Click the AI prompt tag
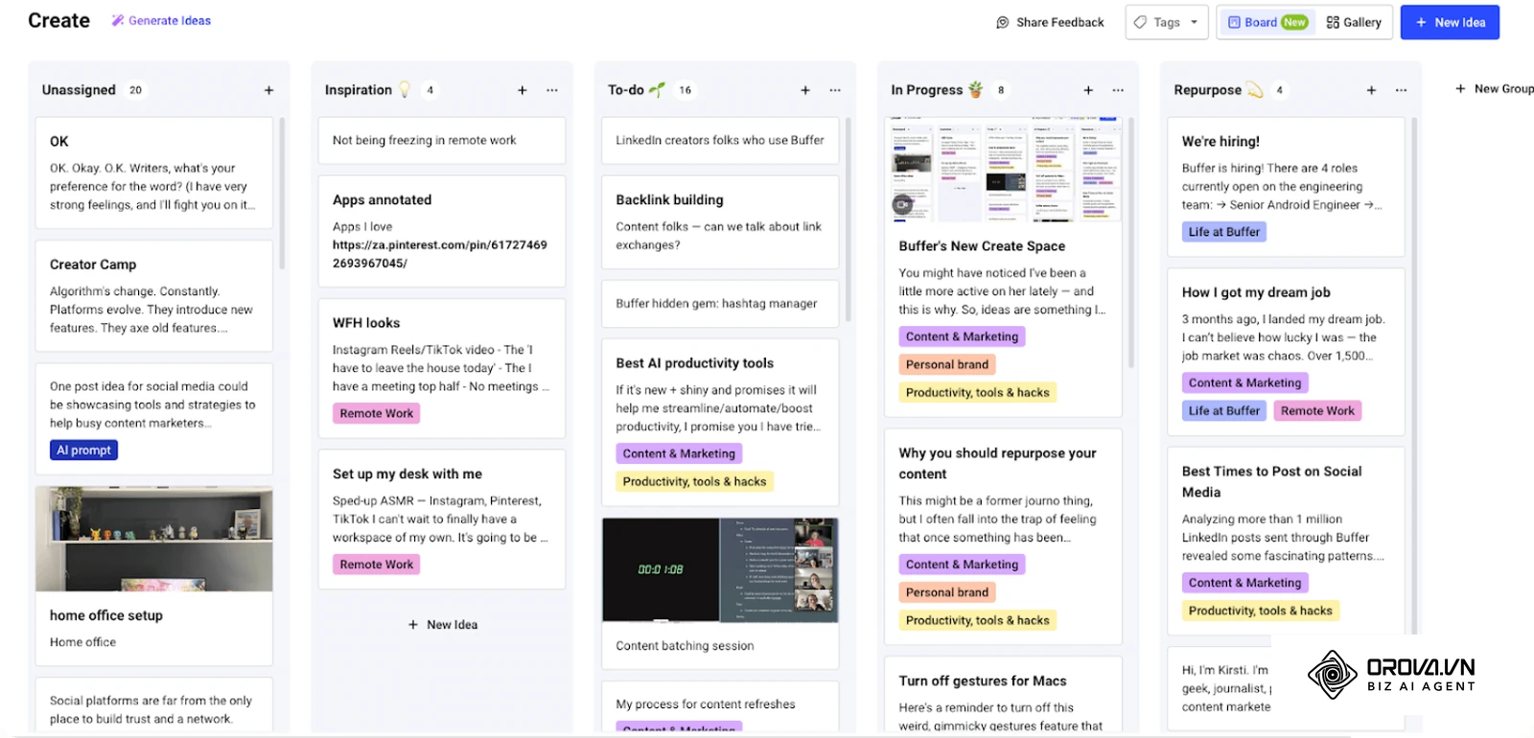This screenshot has height=738, width=1534. tap(83, 450)
